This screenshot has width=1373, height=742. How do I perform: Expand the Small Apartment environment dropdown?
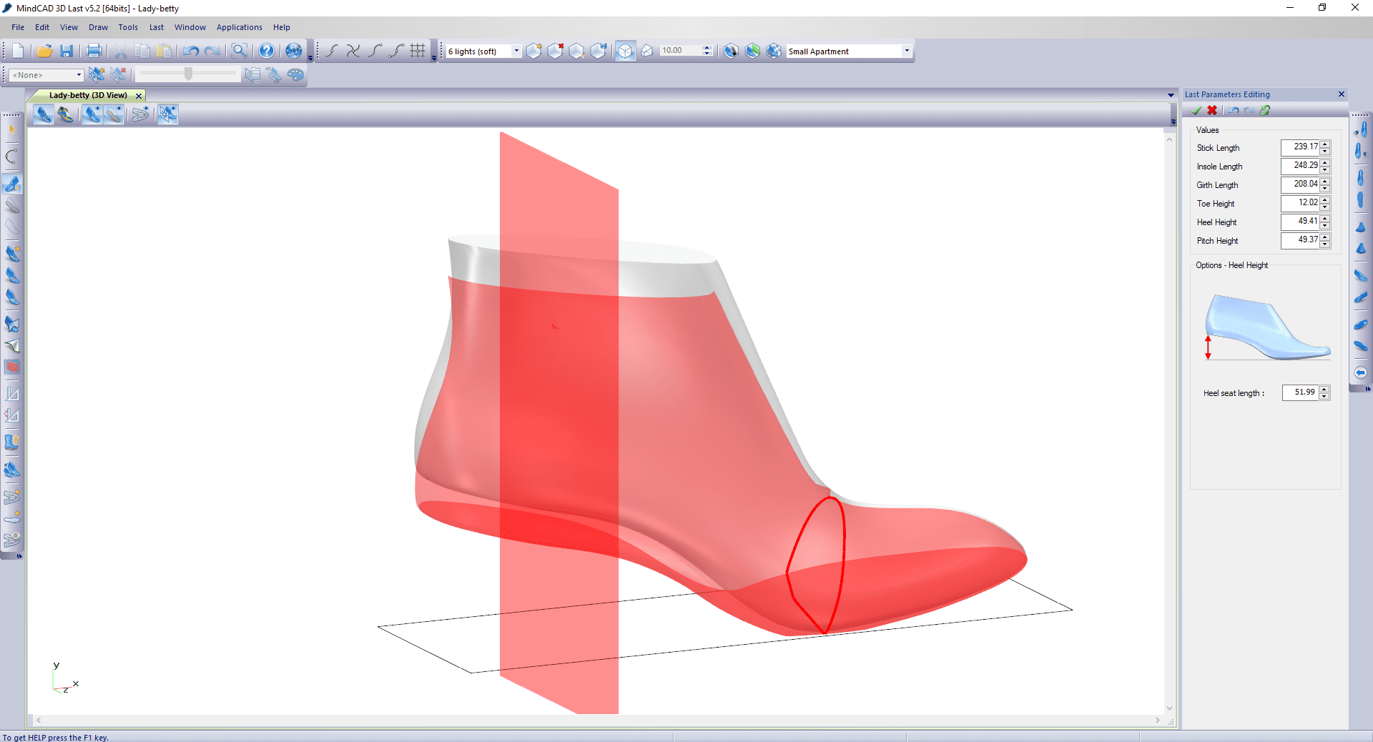[x=906, y=51]
